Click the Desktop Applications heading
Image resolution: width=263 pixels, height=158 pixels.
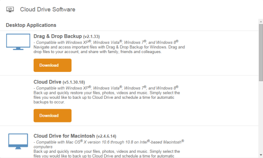pos(31,25)
